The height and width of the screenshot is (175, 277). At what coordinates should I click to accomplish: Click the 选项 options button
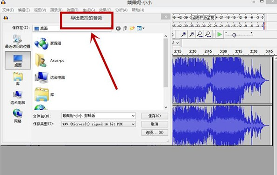coord(155,133)
